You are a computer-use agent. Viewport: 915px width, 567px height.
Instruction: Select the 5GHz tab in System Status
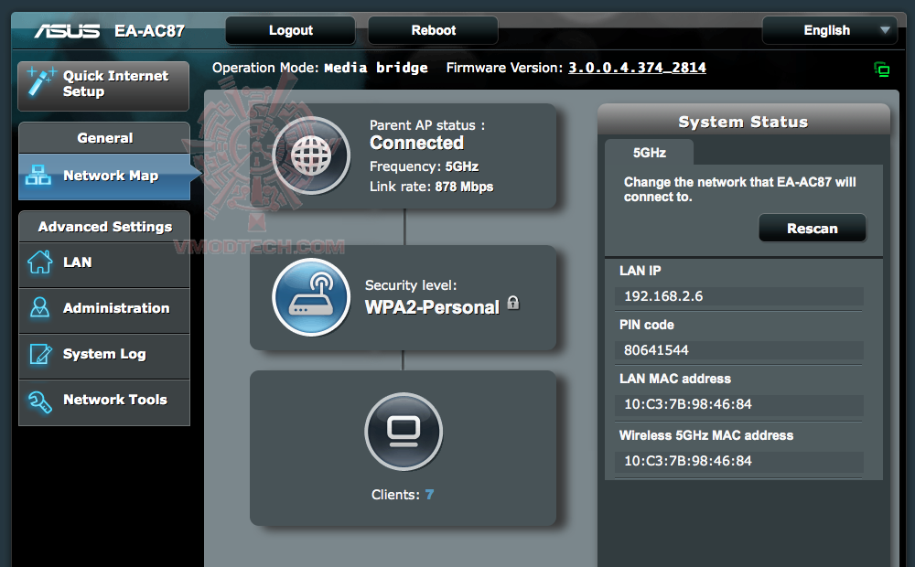click(x=650, y=152)
